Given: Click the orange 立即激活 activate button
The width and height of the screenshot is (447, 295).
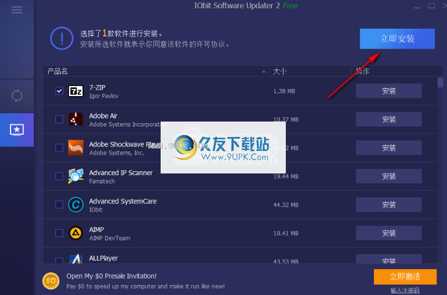Looking at the screenshot, I should tap(405, 277).
